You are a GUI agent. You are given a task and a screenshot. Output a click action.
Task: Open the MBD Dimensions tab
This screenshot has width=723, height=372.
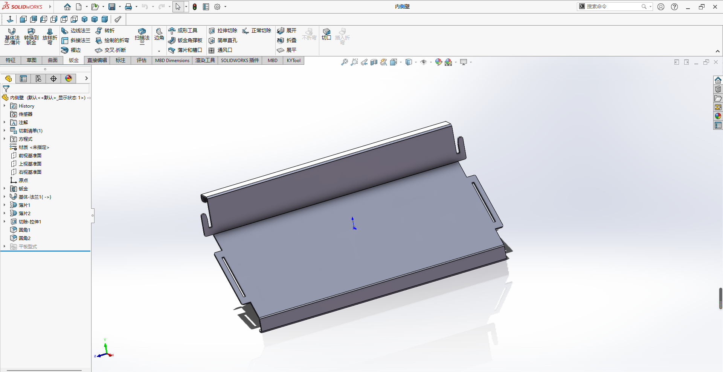[x=172, y=60]
